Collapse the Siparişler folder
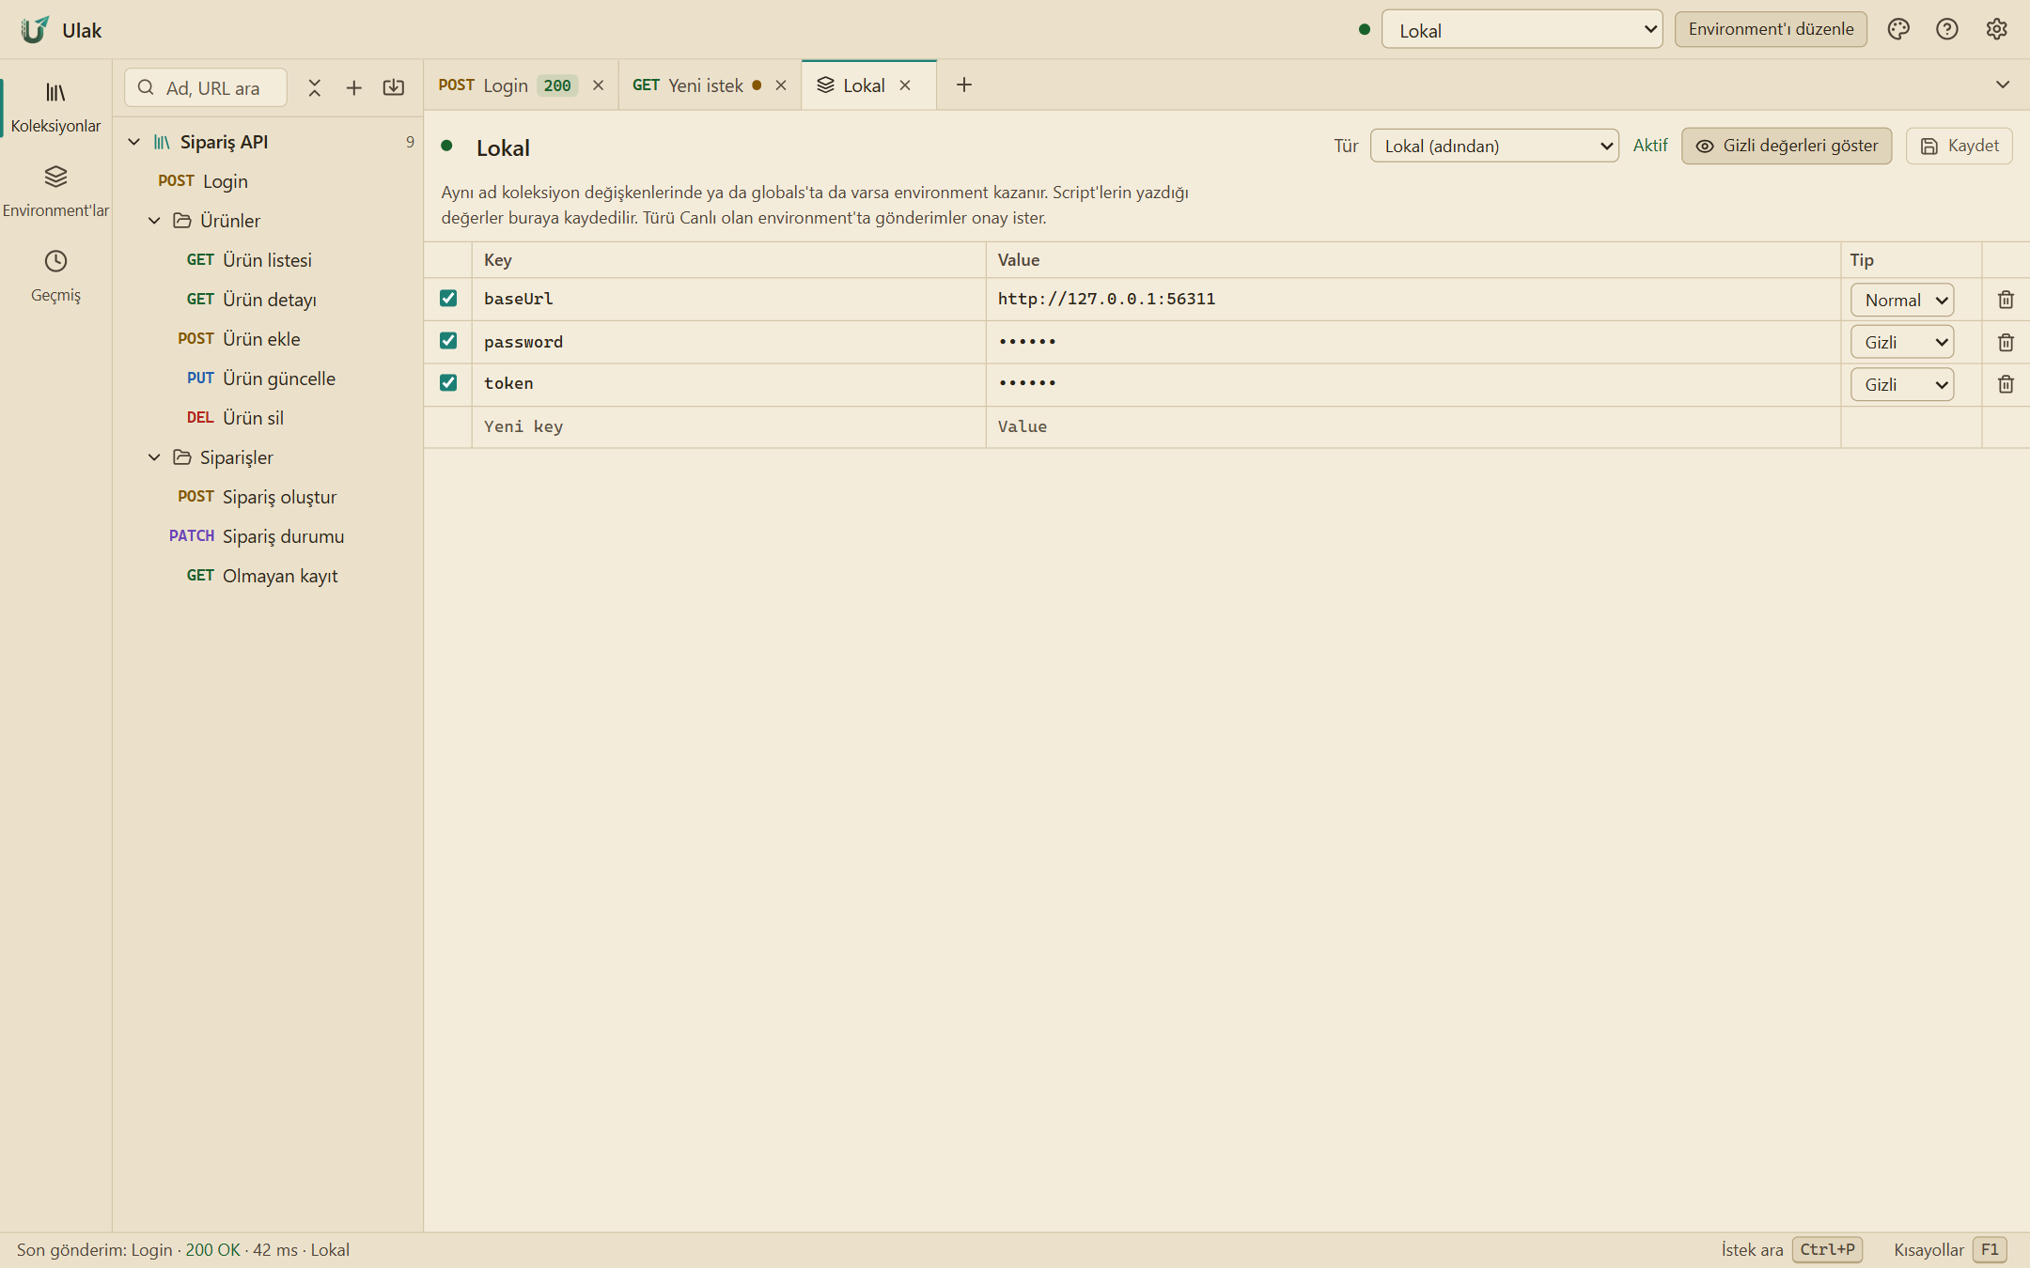This screenshot has width=2030, height=1268. 154,457
